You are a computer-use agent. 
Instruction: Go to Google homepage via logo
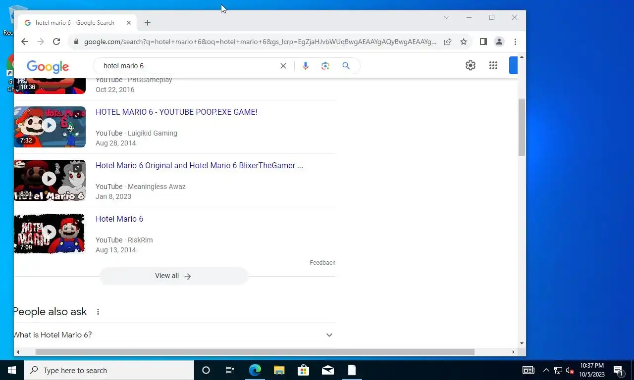click(48, 66)
